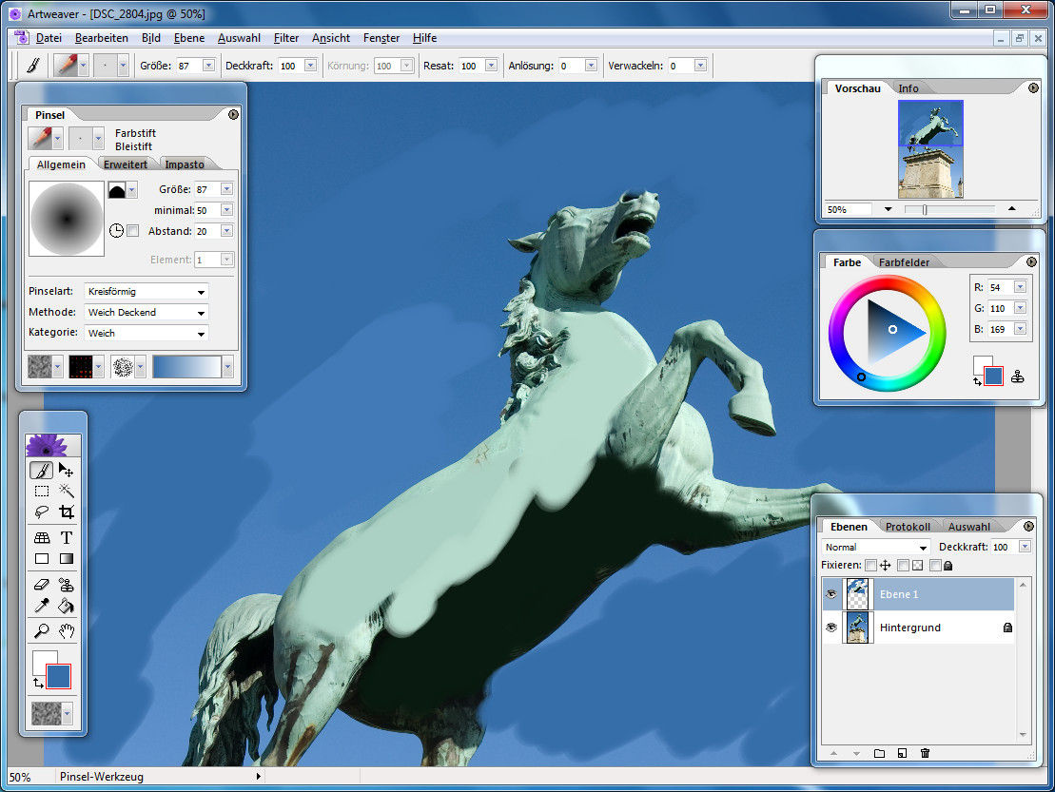The width and height of the screenshot is (1055, 792).
Task: Choose the Eraser tool
Action: click(42, 584)
